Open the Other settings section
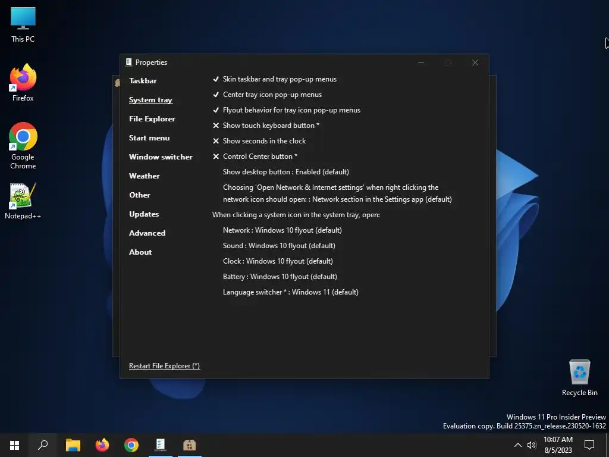 pyautogui.click(x=139, y=195)
